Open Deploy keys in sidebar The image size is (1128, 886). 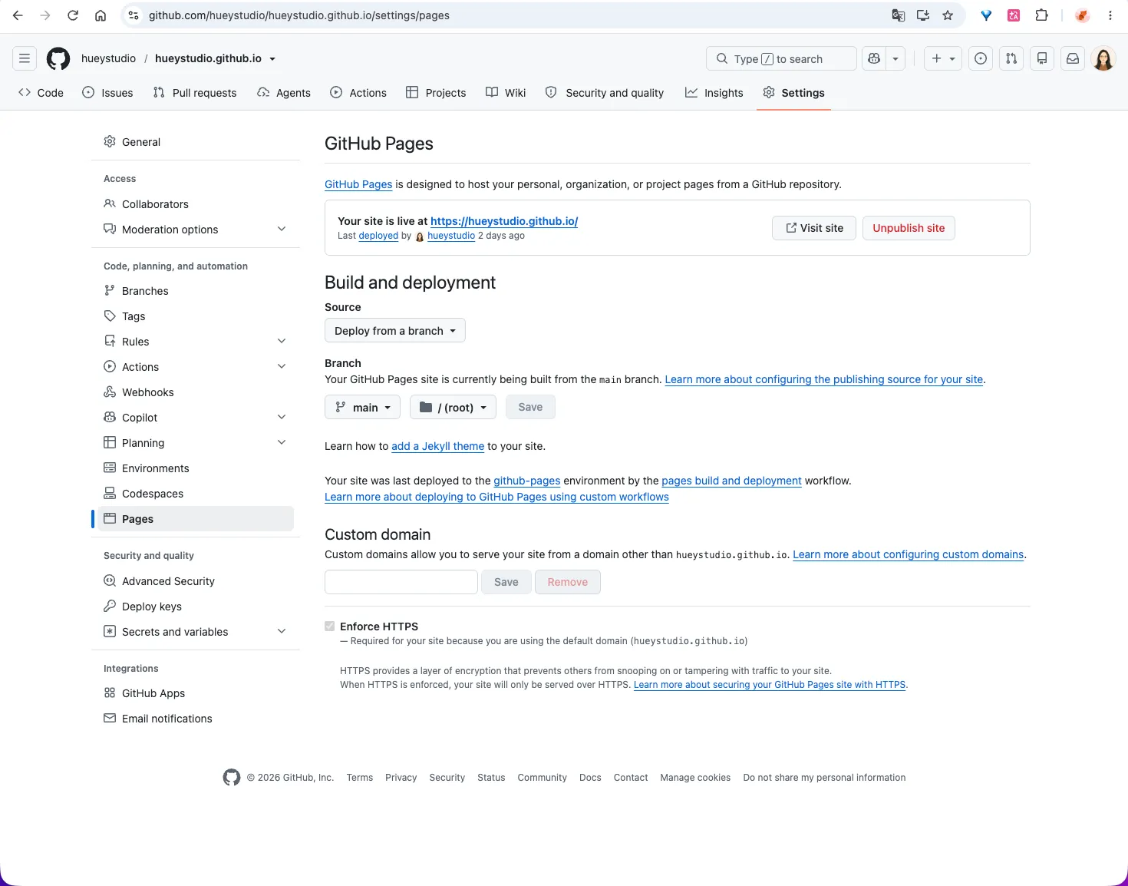196,607
